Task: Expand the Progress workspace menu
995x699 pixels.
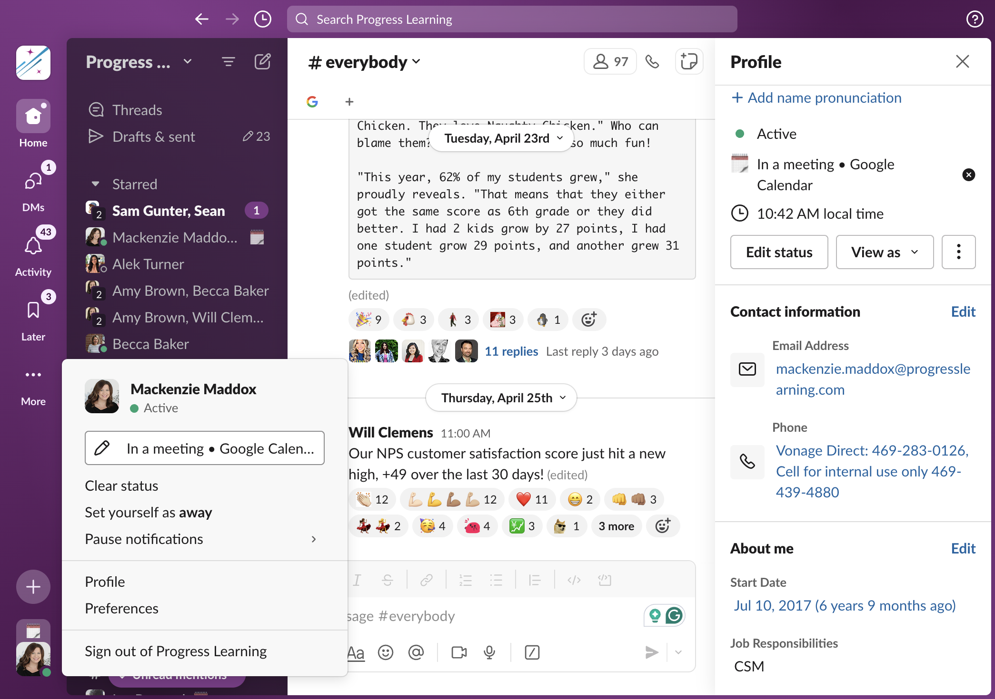Action: click(x=139, y=62)
